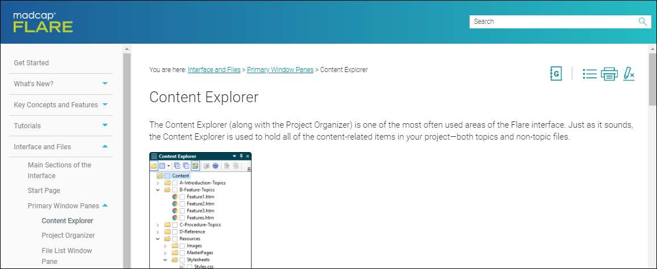
Task: Select Content Explorer in sidebar menu
Action: coord(68,221)
